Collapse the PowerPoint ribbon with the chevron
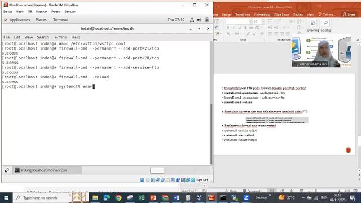361x203 pixels. (358, 40)
